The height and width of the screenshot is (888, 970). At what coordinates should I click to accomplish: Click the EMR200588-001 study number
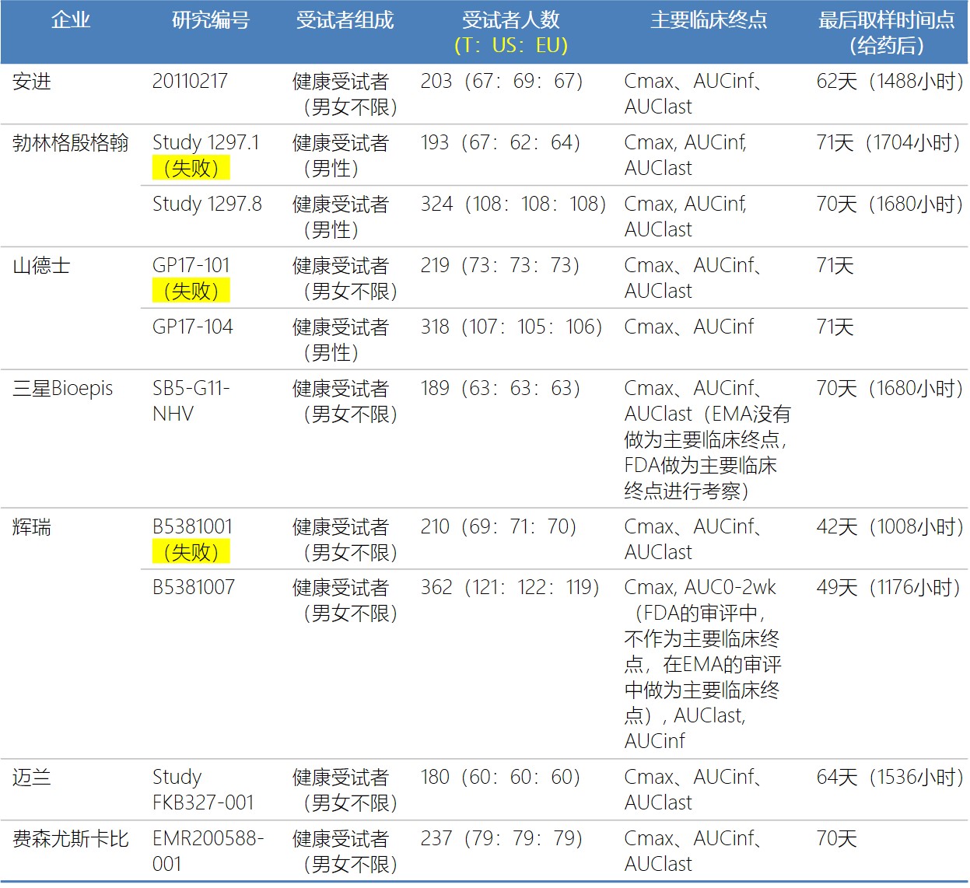[208, 851]
